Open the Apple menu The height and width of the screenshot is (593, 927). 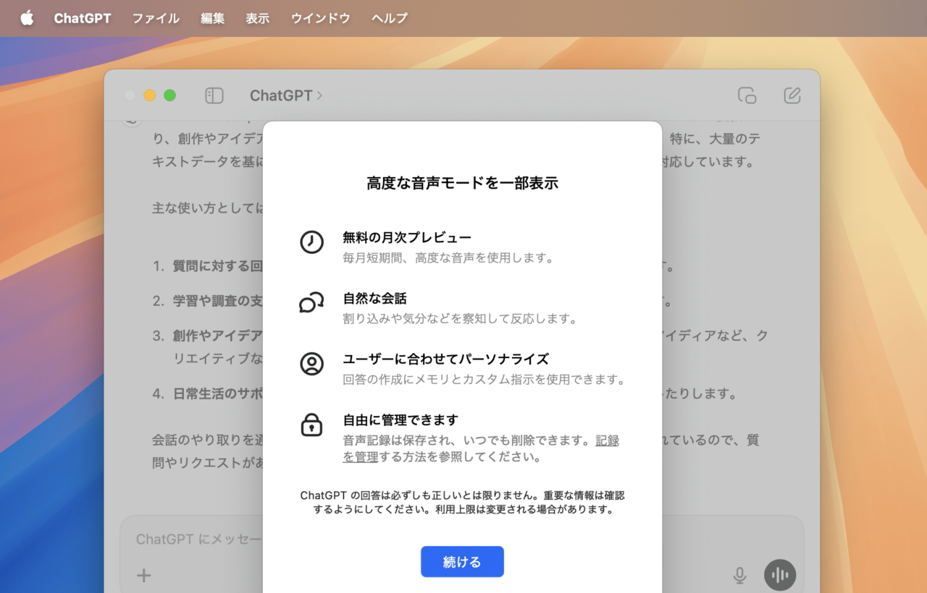click(27, 18)
